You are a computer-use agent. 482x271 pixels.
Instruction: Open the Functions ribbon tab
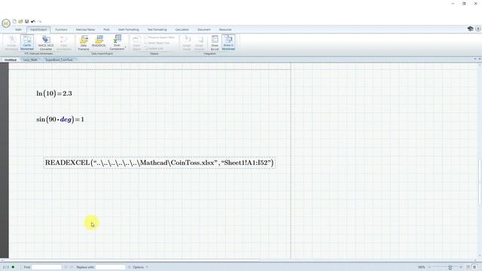click(61, 30)
